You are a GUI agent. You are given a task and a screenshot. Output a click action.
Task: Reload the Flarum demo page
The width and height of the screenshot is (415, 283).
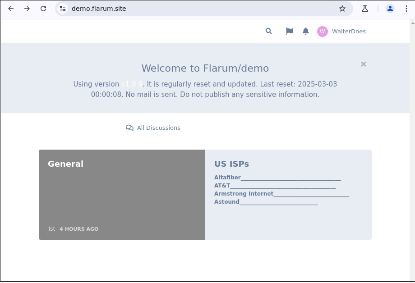(43, 9)
